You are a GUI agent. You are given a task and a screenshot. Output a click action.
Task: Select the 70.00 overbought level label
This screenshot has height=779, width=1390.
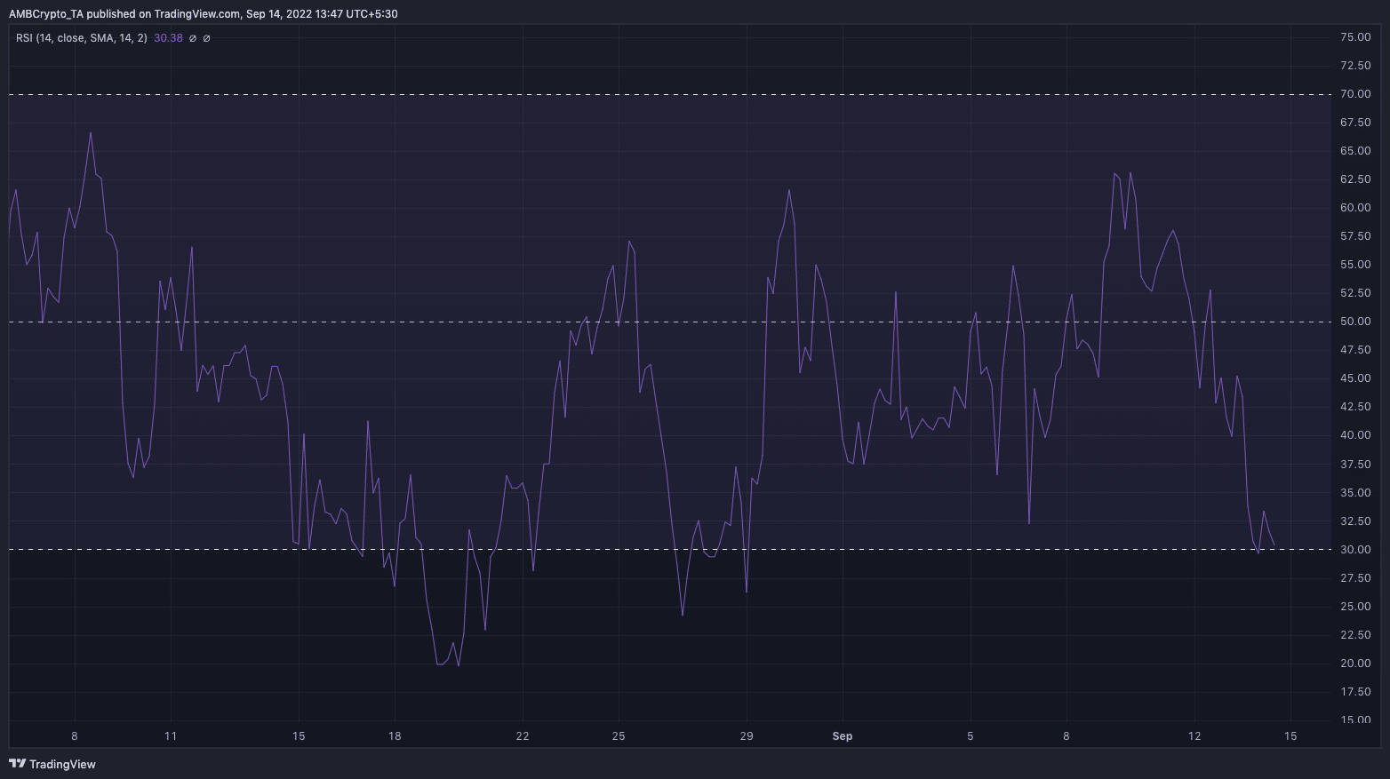coord(1355,94)
